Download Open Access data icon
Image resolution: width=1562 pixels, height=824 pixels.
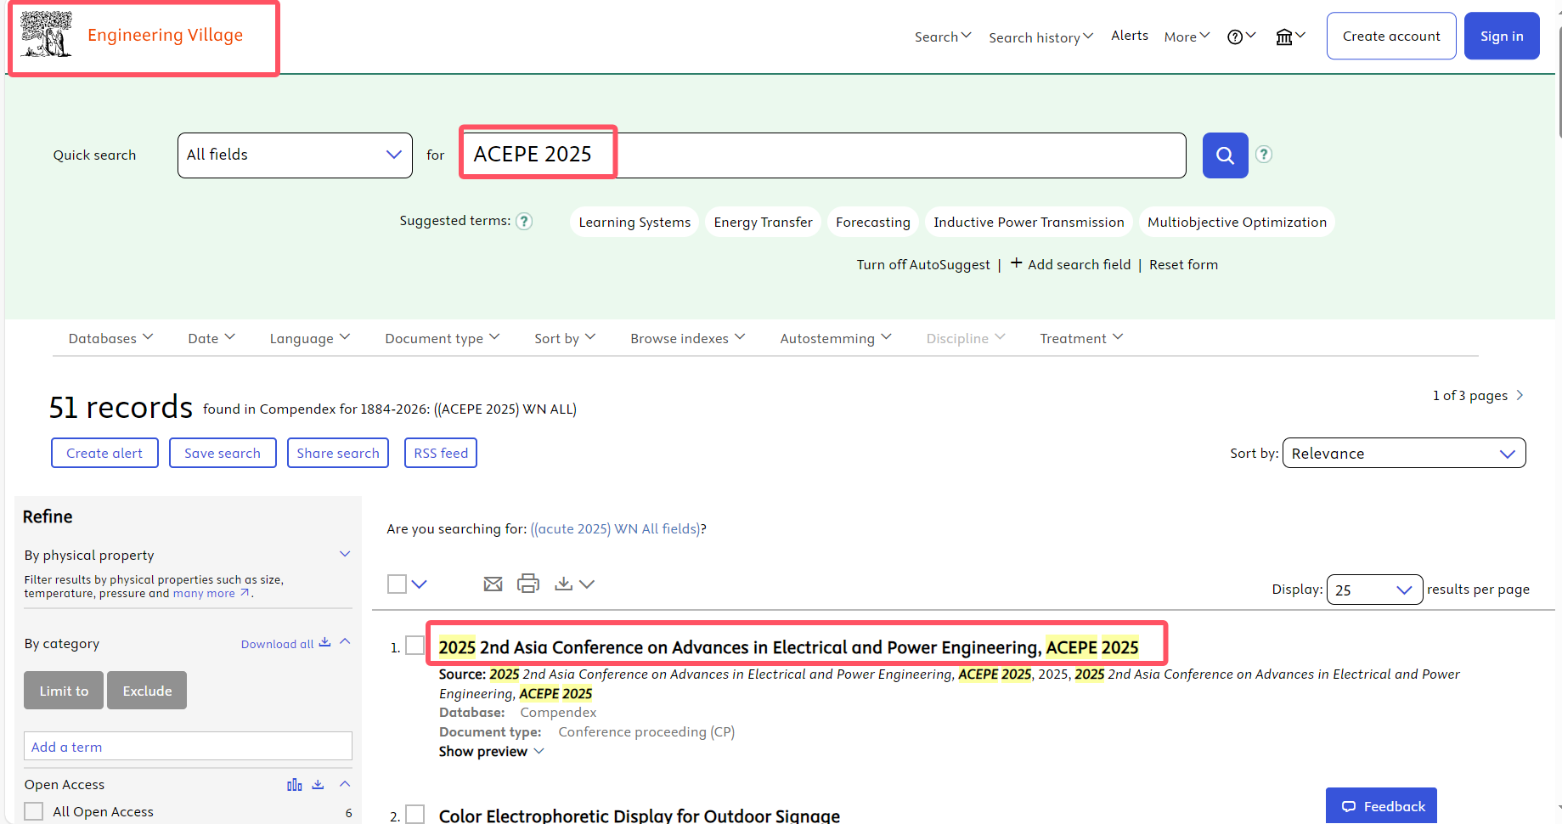[318, 784]
